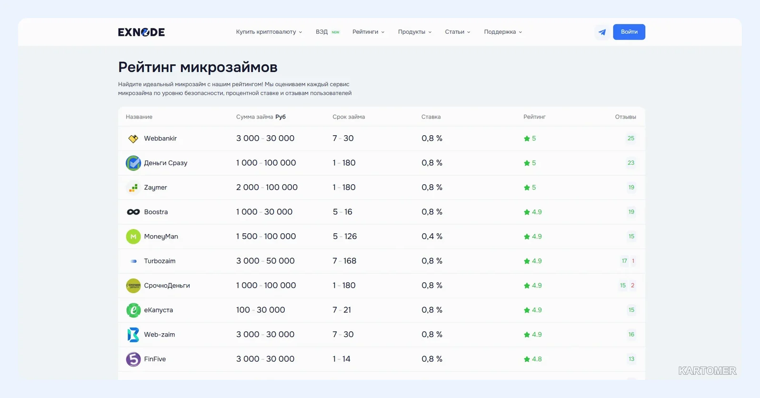Screen dimensions: 760x398
Task: Click the EXNODE logo
Action: [x=141, y=32]
